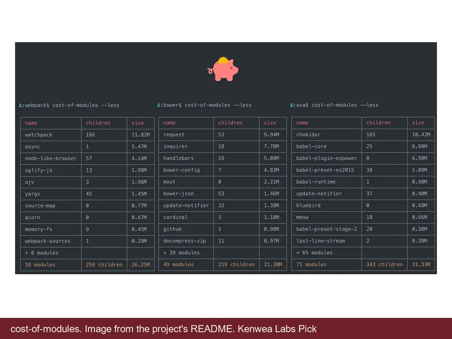The height and width of the screenshot is (339, 452).
Task: Click the 'meow' module name
Action: click(x=302, y=217)
